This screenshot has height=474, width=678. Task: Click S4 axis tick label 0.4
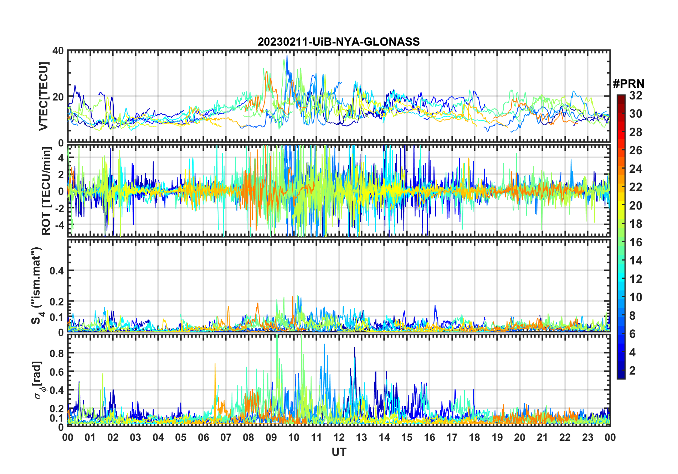pyautogui.click(x=57, y=271)
